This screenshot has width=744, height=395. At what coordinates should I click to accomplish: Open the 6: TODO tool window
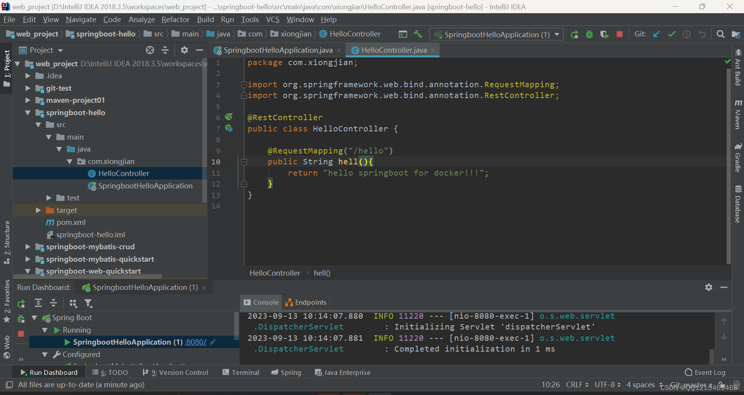[x=110, y=372]
